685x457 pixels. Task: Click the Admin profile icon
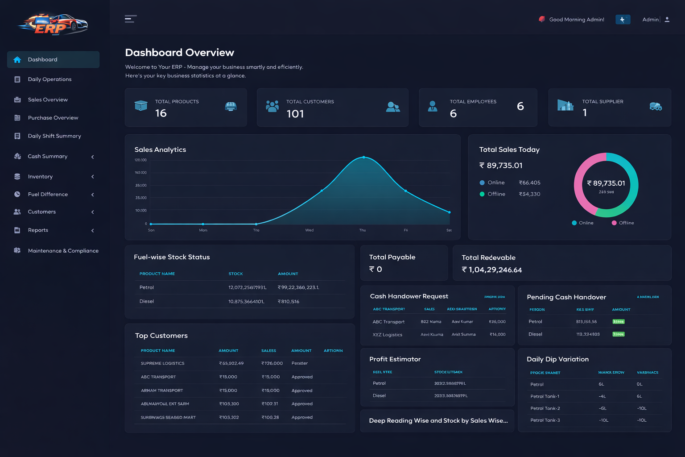point(667,19)
